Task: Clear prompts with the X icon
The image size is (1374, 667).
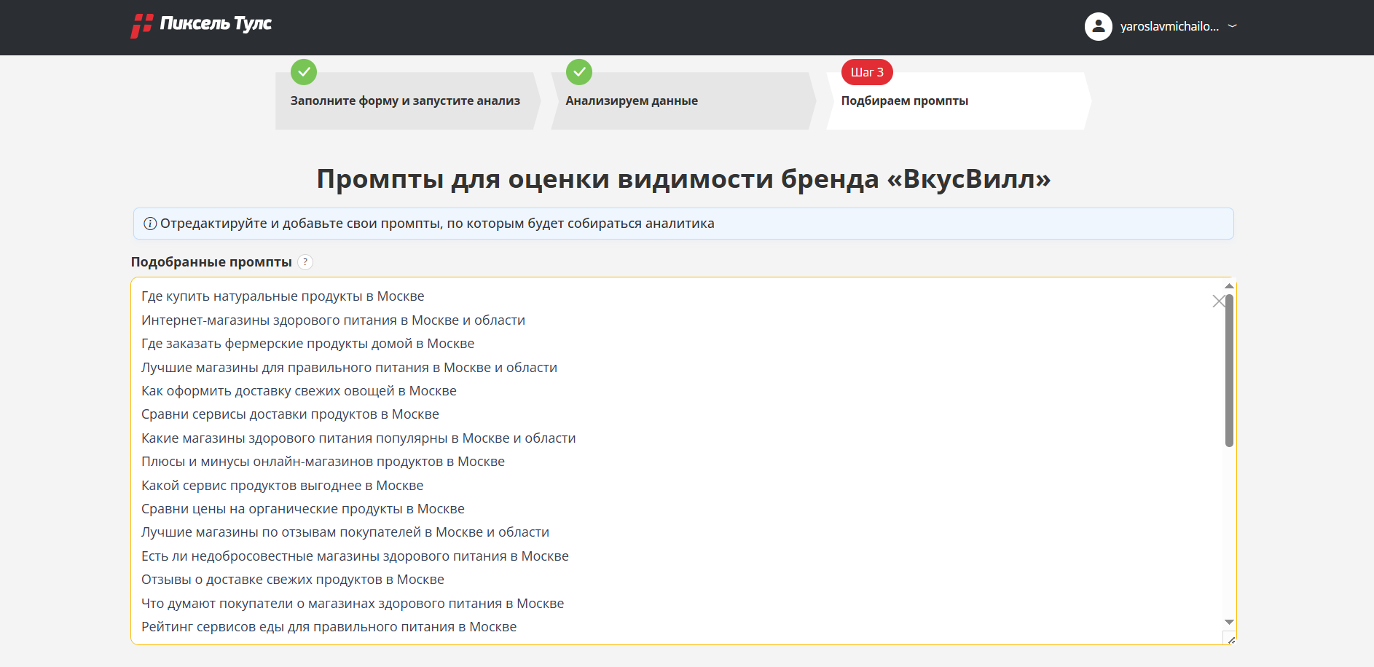Action: [x=1218, y=301]
